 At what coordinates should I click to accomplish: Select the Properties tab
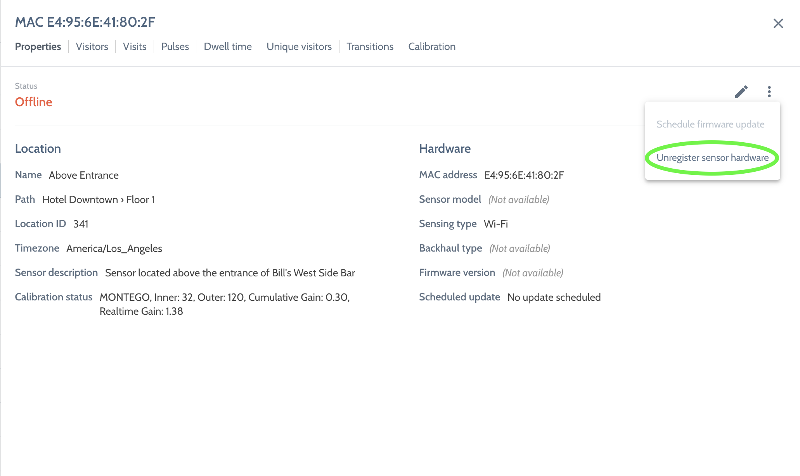[x=38, y=47]
